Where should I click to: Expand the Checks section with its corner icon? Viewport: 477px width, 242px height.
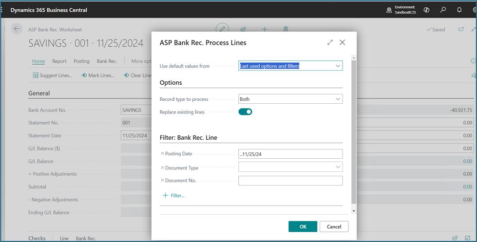[468, 238]
